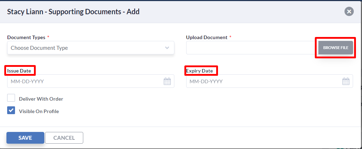Open the Expiry Date calendar picker icon
Screen dimensions: 362x149
click(x=346, y=81)
